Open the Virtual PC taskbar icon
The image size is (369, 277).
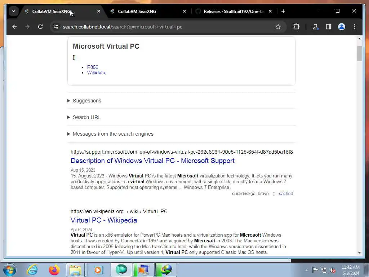coord(143,270)
